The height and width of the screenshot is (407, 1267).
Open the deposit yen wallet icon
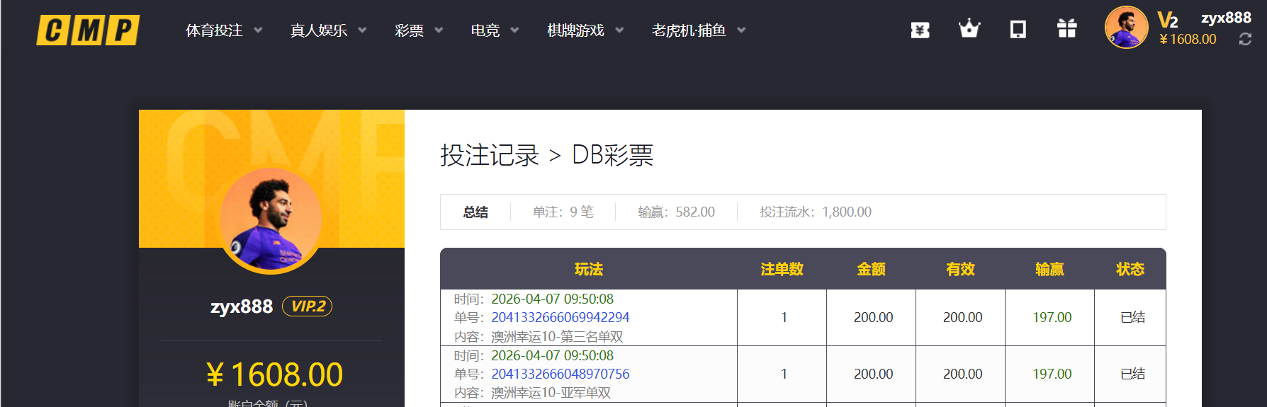tap(920, 30)
